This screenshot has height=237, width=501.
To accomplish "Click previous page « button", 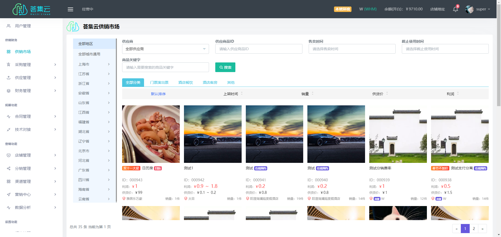I will click(457, 229).
